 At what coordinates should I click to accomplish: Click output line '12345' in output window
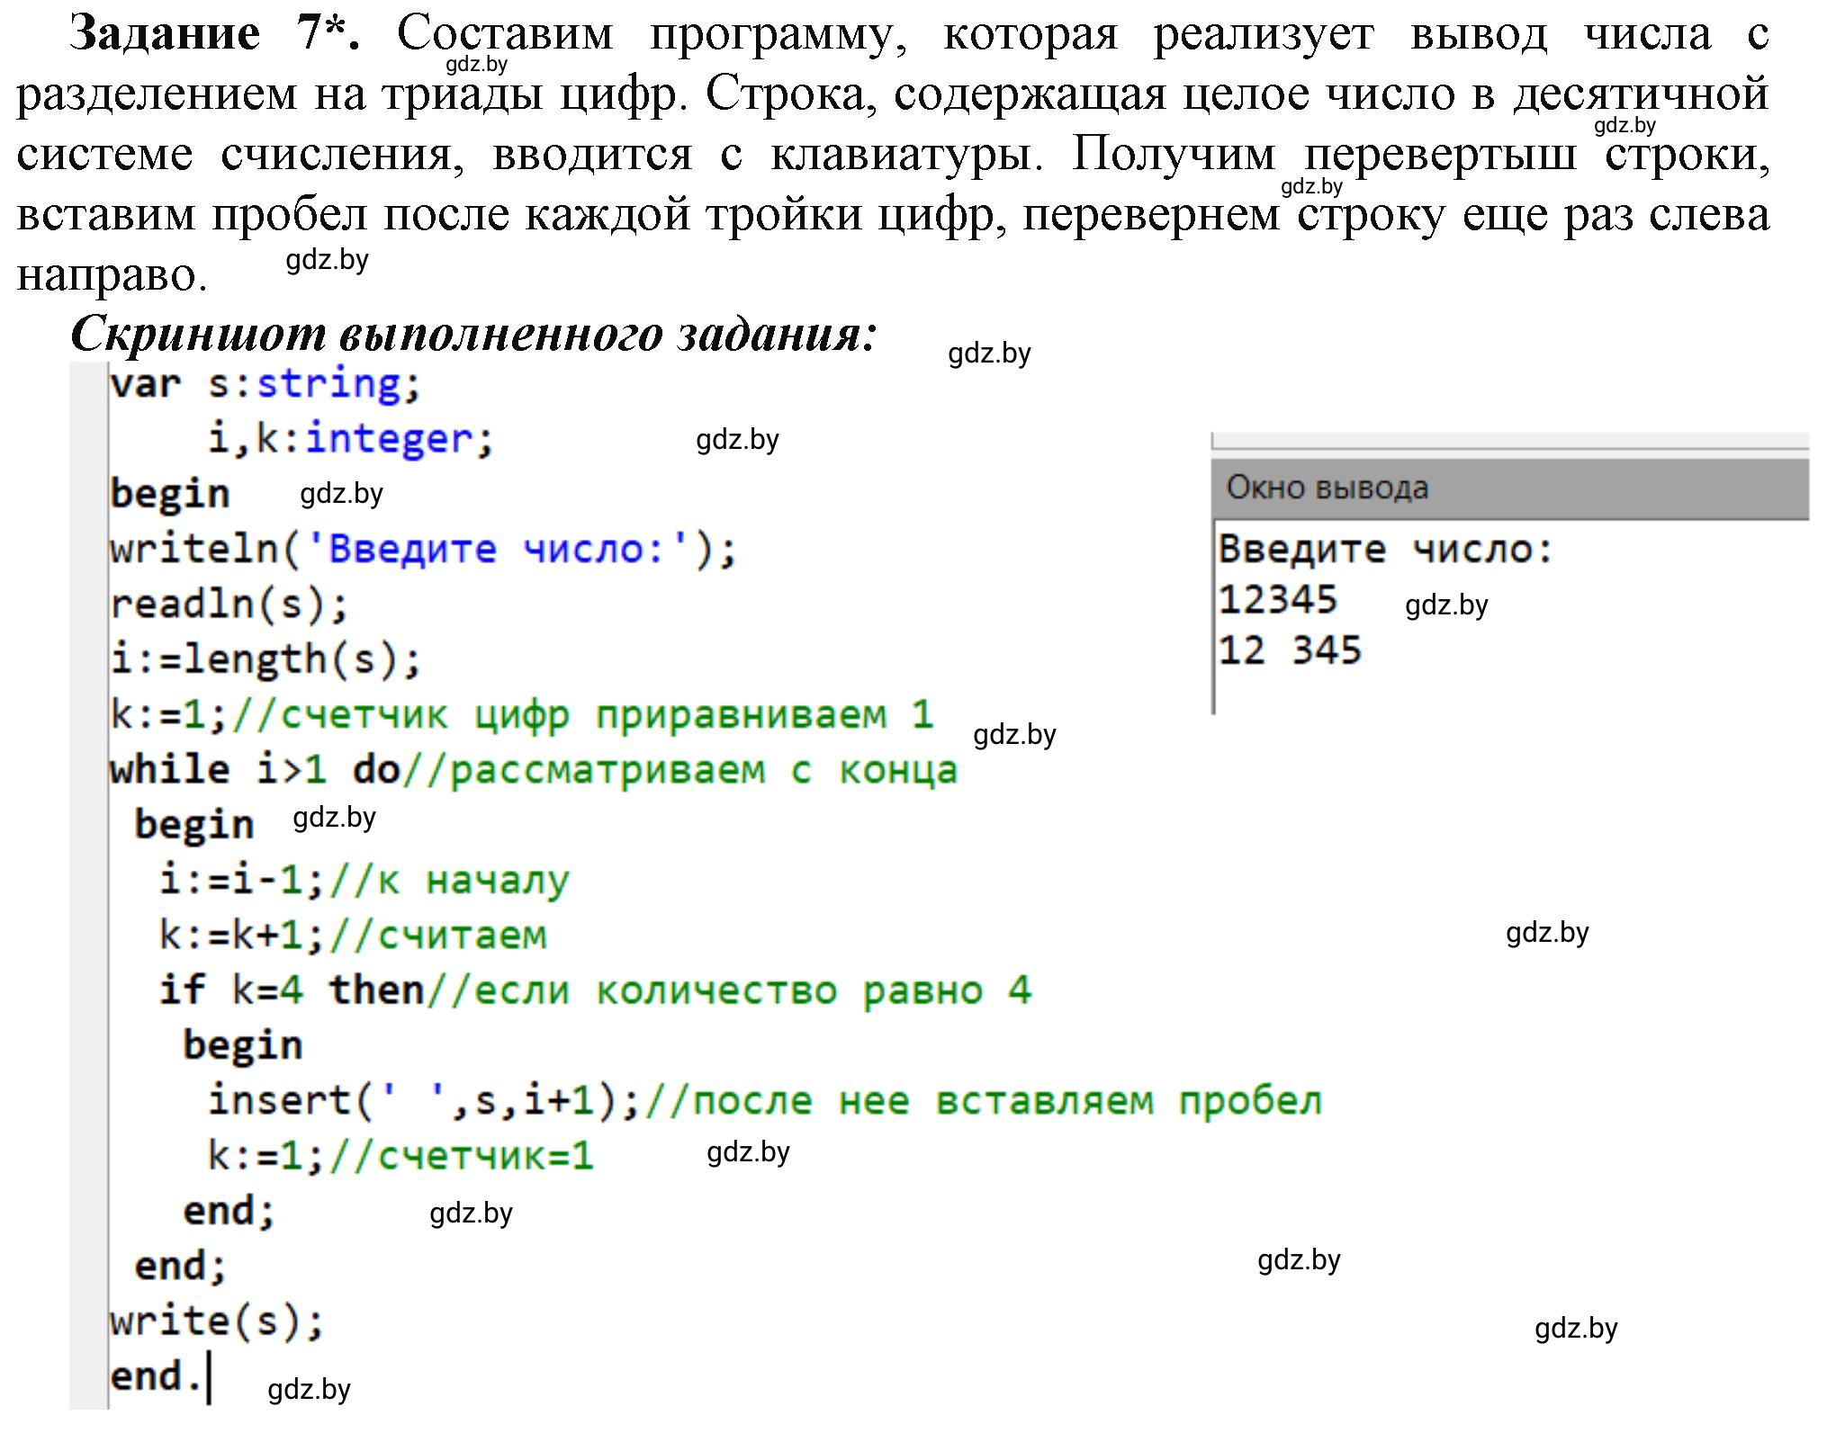click(1278, 600)
